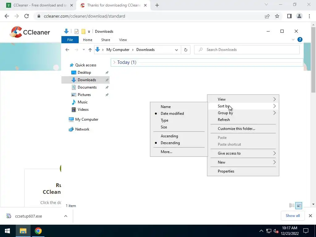
Task: Open Chrome three-dot menu
Action: click(x=309, y=16)
